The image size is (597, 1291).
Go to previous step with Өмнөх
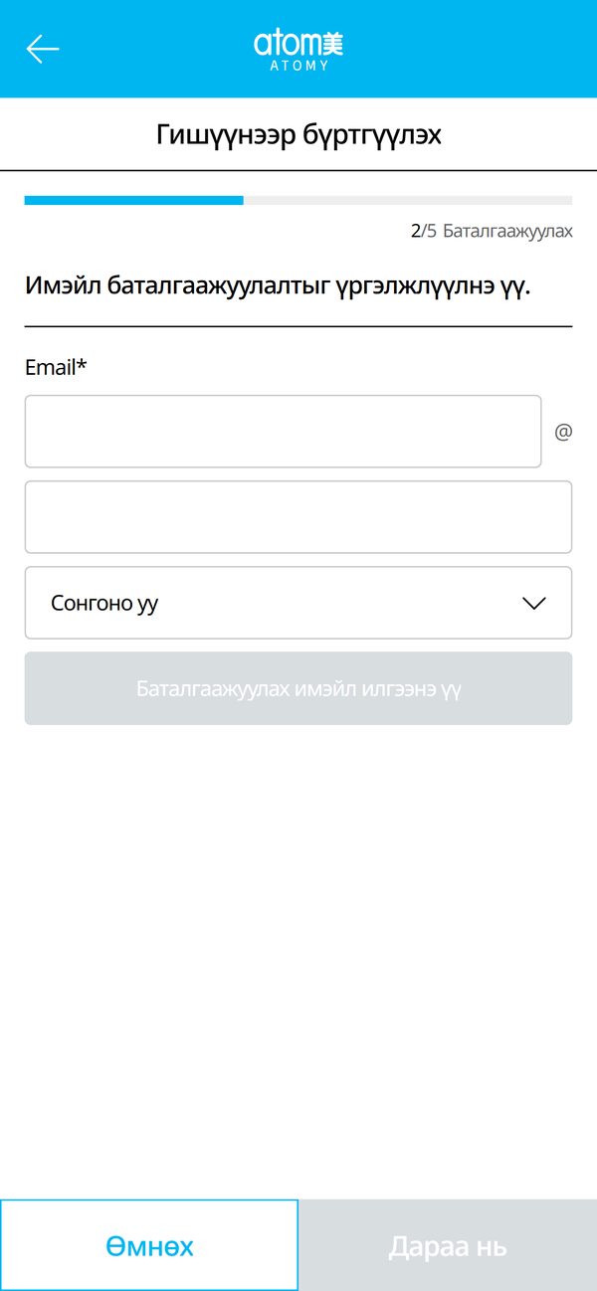149,1245
